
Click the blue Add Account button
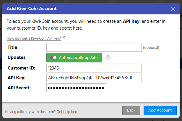coord(160,110)
